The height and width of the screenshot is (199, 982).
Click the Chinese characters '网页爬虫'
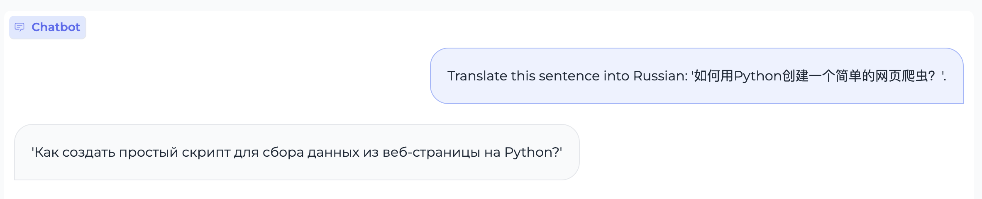pyautogui.click(x=902, y=76)
